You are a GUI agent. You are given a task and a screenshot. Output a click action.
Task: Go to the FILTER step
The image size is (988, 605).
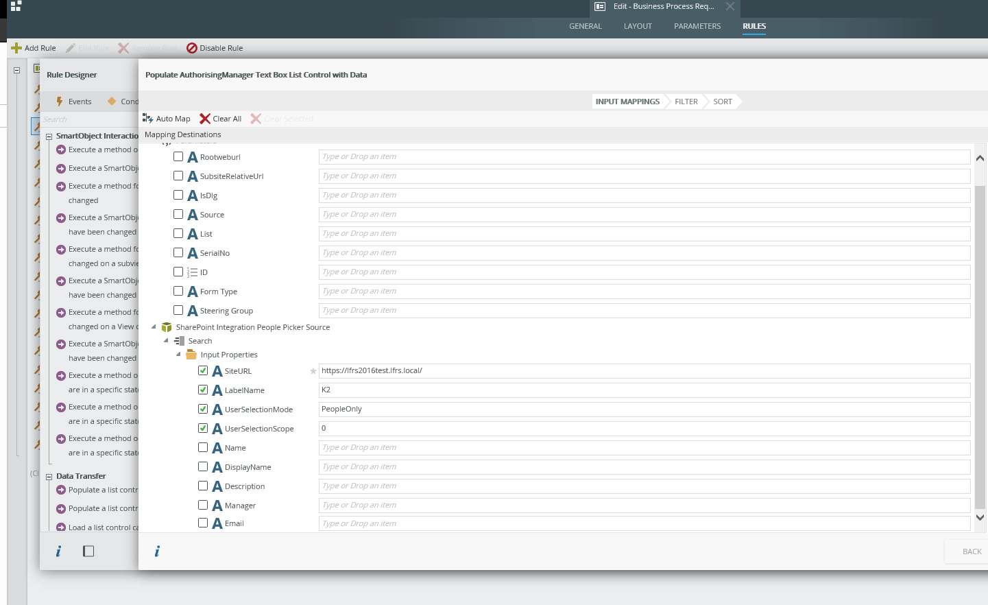686,102
